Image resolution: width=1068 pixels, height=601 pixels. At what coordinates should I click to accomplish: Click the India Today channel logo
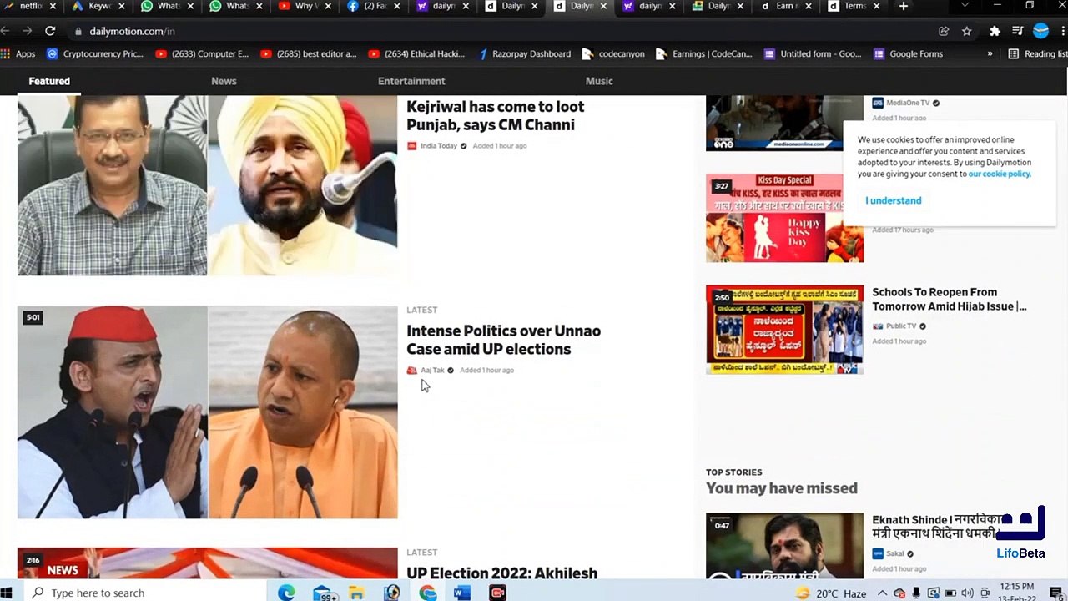[x=411, y=146]
